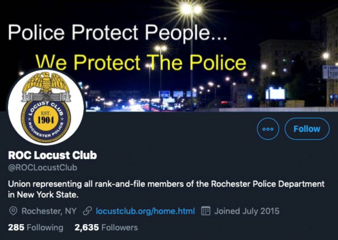
Task: Click the white 'Police Protect People...' banner text
Action: pos(118,32)
